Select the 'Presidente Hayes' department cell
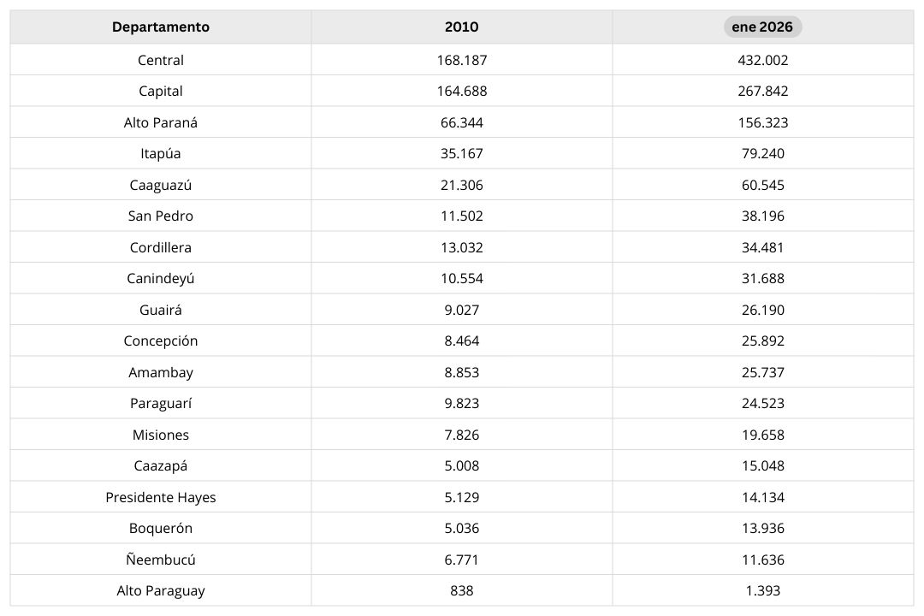This screenshot has width=924, height=616. [161, 497]
